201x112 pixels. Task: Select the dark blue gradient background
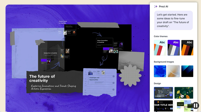(187, 71)
